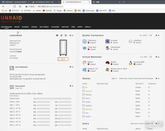Click the Synology DSM penguin icon
Image resolution: width=165 pixels, height=131 pixels.
(x=131, y=63)
